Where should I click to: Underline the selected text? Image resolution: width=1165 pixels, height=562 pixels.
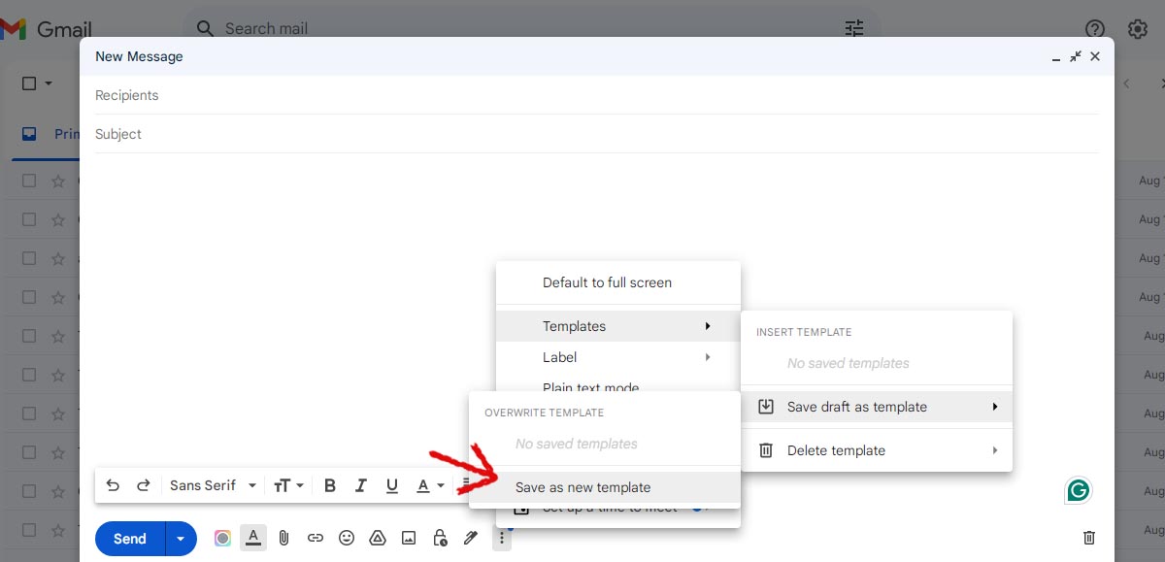click(x=392, y=485)
